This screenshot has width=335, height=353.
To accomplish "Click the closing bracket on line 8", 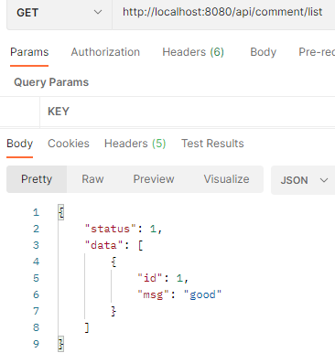I will point(87,327).
